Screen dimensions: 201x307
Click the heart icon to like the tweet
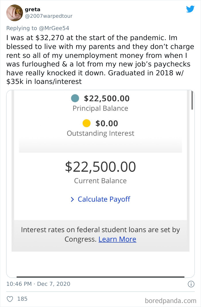9,299
